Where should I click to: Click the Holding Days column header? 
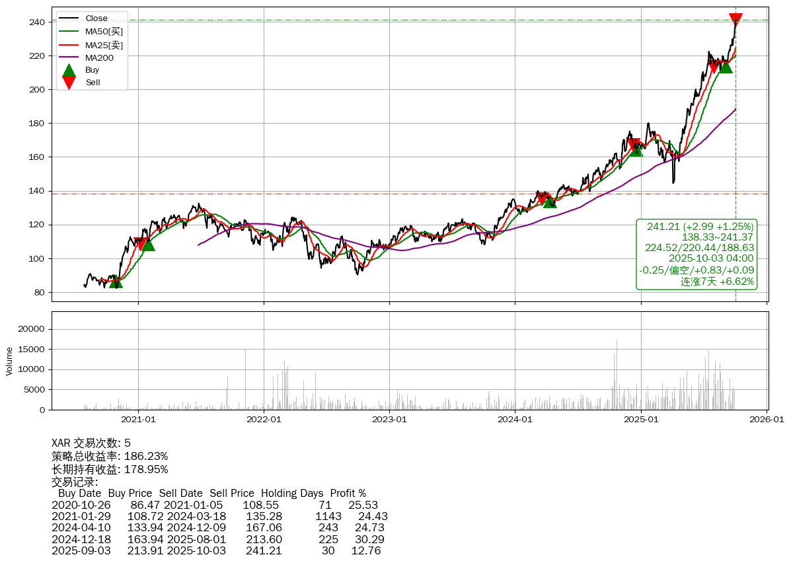[x=292, y=493]
